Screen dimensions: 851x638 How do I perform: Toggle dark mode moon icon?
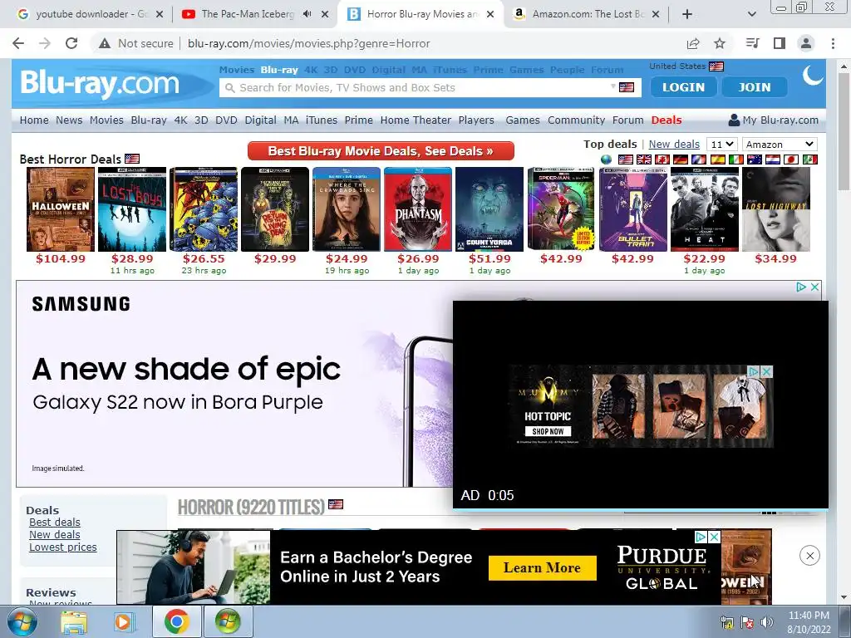tap(813, 76)
